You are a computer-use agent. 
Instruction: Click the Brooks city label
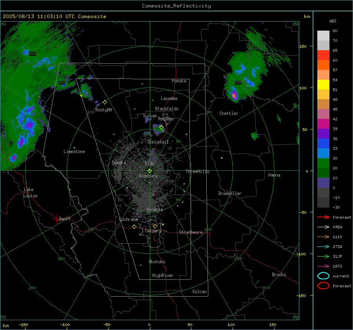coord(279,275)
